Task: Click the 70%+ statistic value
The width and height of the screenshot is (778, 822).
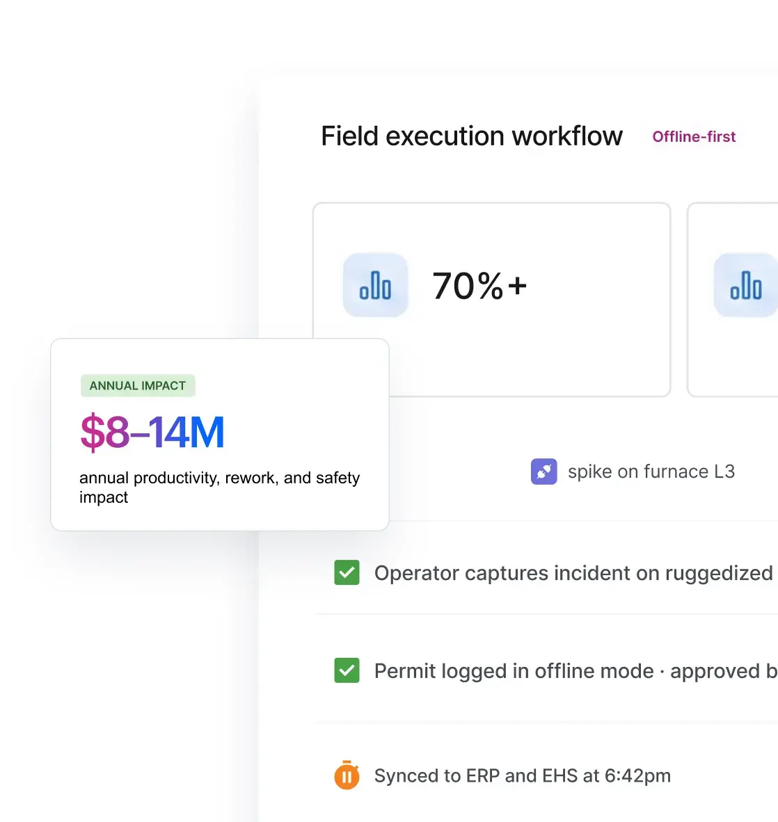Action: pos(479,287)
